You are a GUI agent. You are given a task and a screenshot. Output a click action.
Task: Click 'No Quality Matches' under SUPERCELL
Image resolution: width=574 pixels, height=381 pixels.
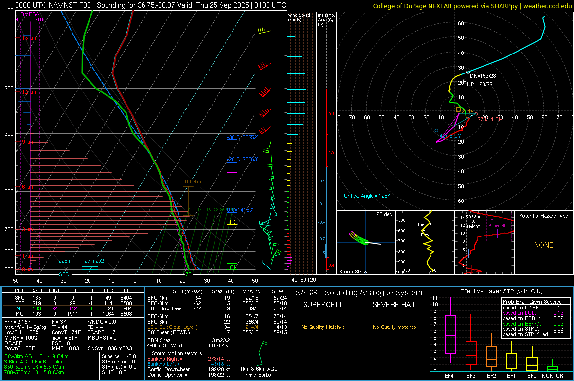tap(323, 327)
